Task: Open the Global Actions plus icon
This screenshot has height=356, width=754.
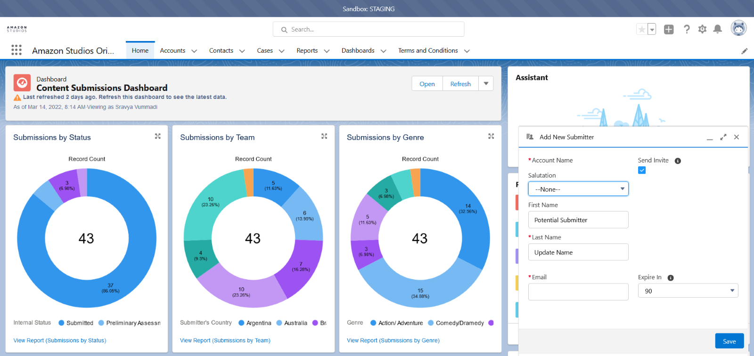Action: coord(669,29)
